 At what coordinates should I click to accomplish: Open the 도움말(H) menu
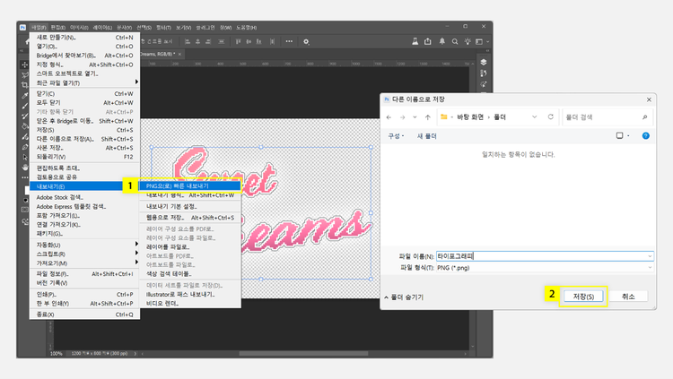click(247, 28)
